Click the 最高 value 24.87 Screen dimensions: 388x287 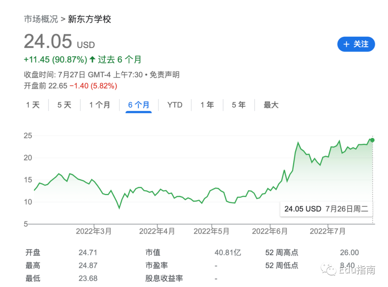pos(88,265)
